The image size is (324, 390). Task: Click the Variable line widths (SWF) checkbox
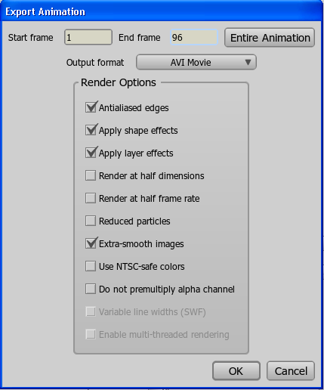(x=91, y=311)
